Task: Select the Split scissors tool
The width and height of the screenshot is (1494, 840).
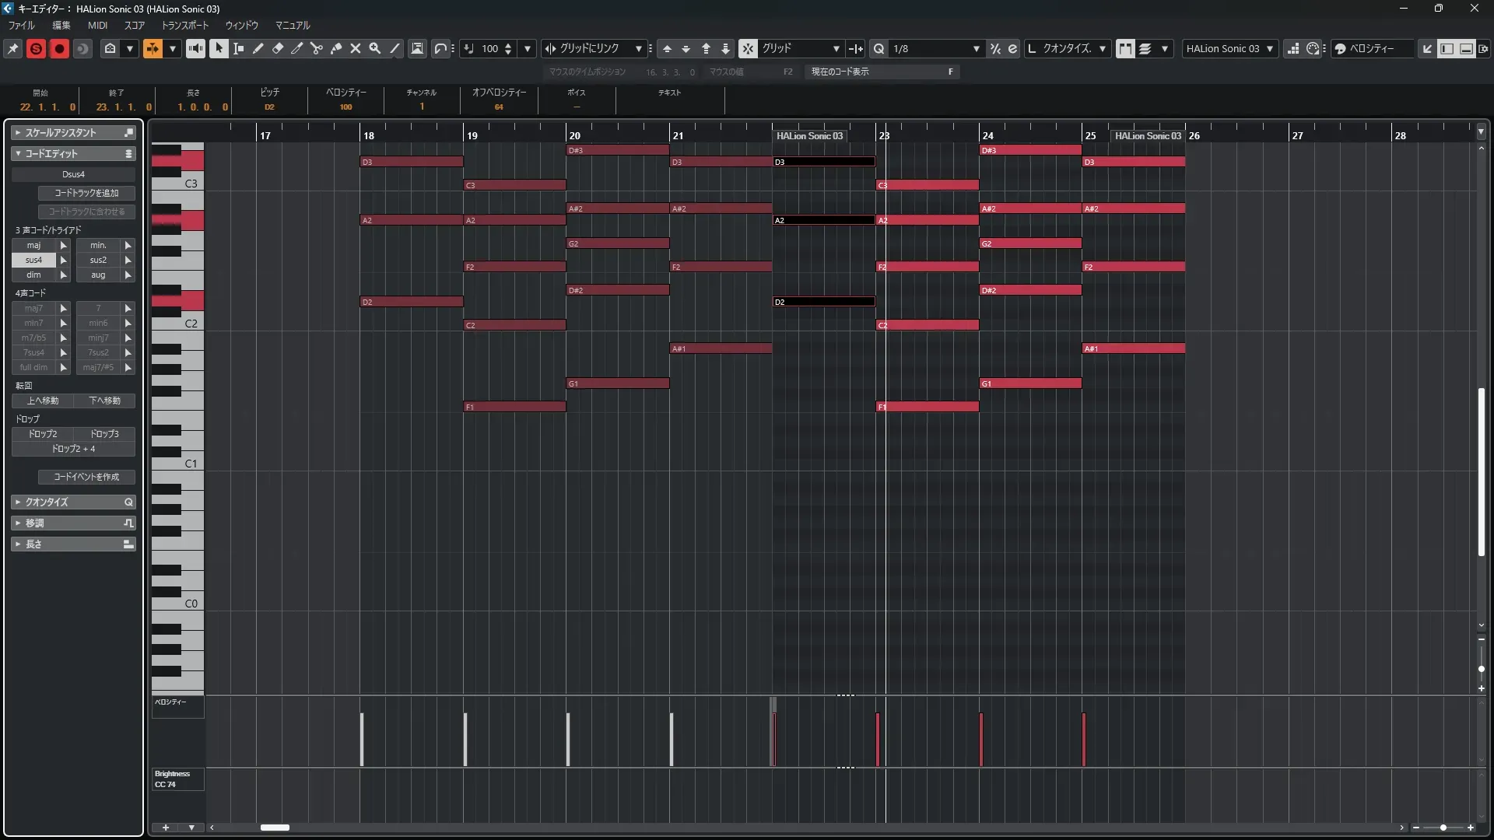Action: [317, 48]
